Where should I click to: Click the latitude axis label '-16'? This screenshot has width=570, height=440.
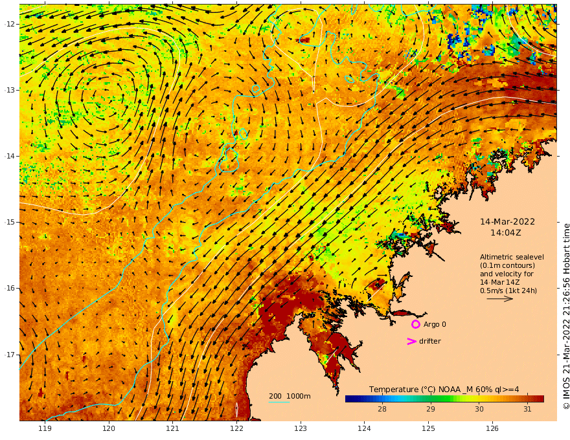(x=10, y=288)
